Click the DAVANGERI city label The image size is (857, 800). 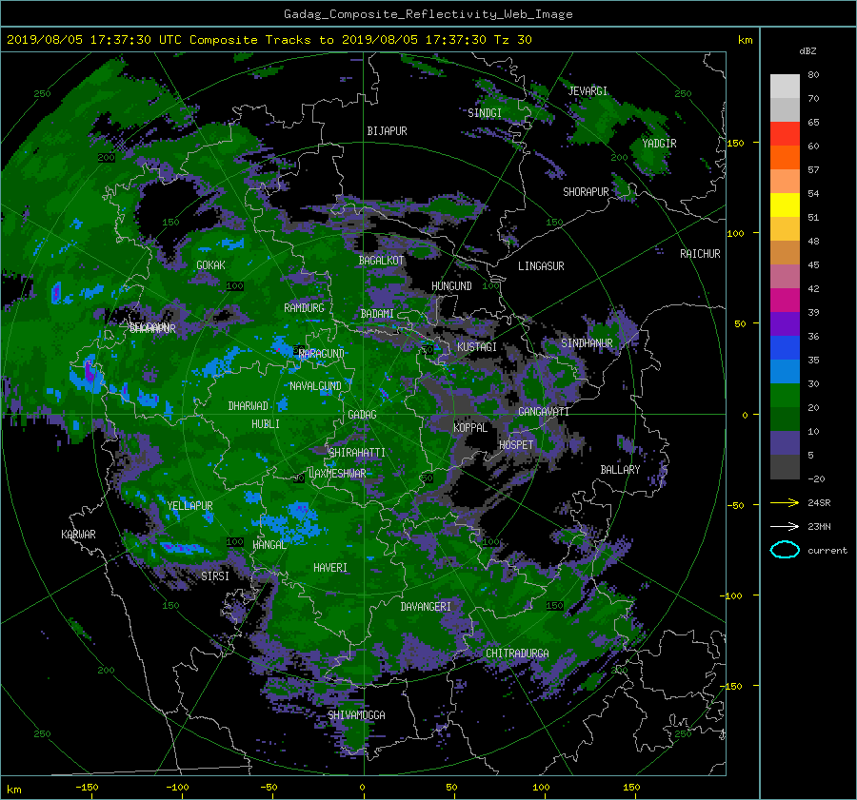pos(426,607)
